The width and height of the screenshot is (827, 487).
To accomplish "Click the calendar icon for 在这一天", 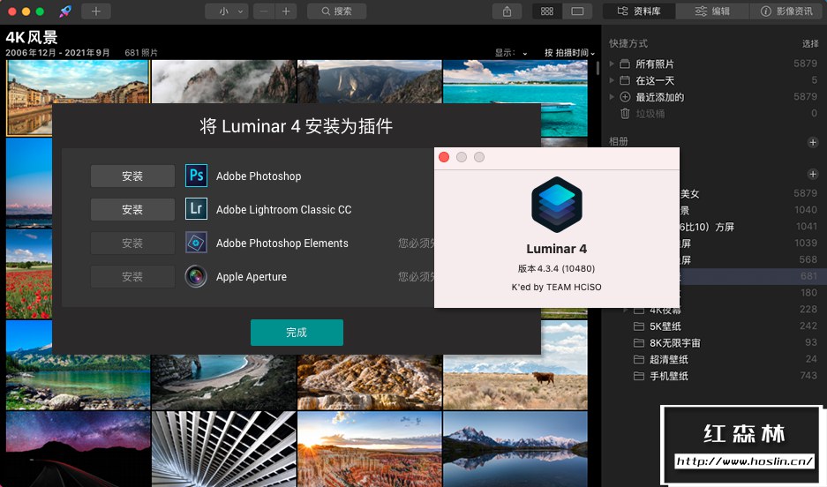I will (x=625, y=80).
